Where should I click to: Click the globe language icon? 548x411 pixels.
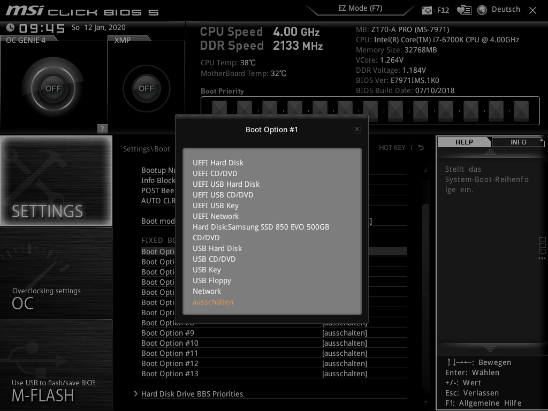482,10
